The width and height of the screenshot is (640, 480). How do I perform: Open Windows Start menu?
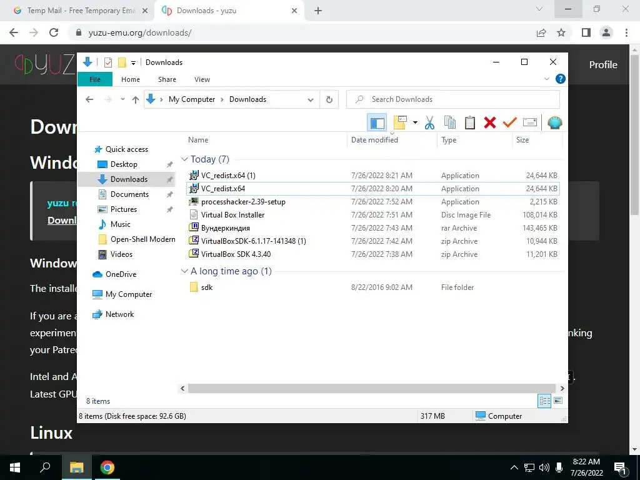[15, 467]
